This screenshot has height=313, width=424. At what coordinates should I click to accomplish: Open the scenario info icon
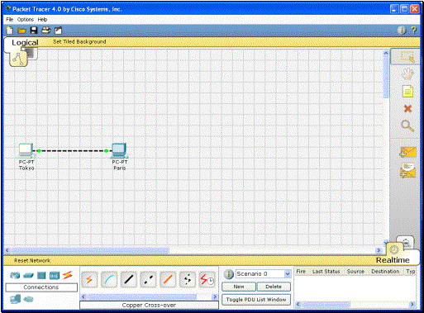coord(229,274)
